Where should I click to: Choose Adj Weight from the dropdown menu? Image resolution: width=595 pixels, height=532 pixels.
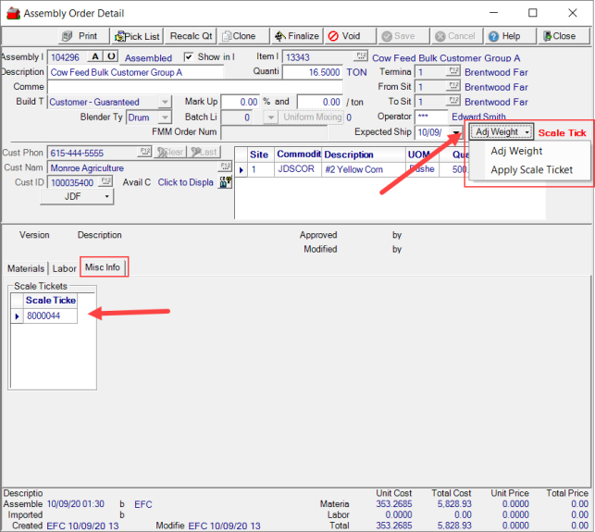[x=515, y=151]
